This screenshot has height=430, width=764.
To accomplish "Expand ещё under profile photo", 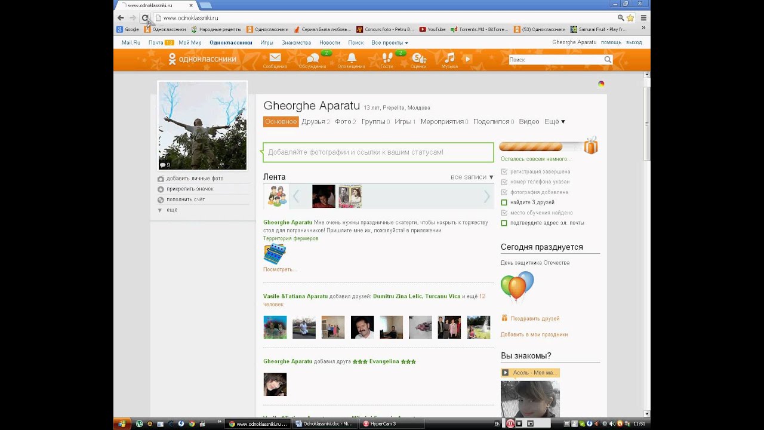I will tap(168, 210).
